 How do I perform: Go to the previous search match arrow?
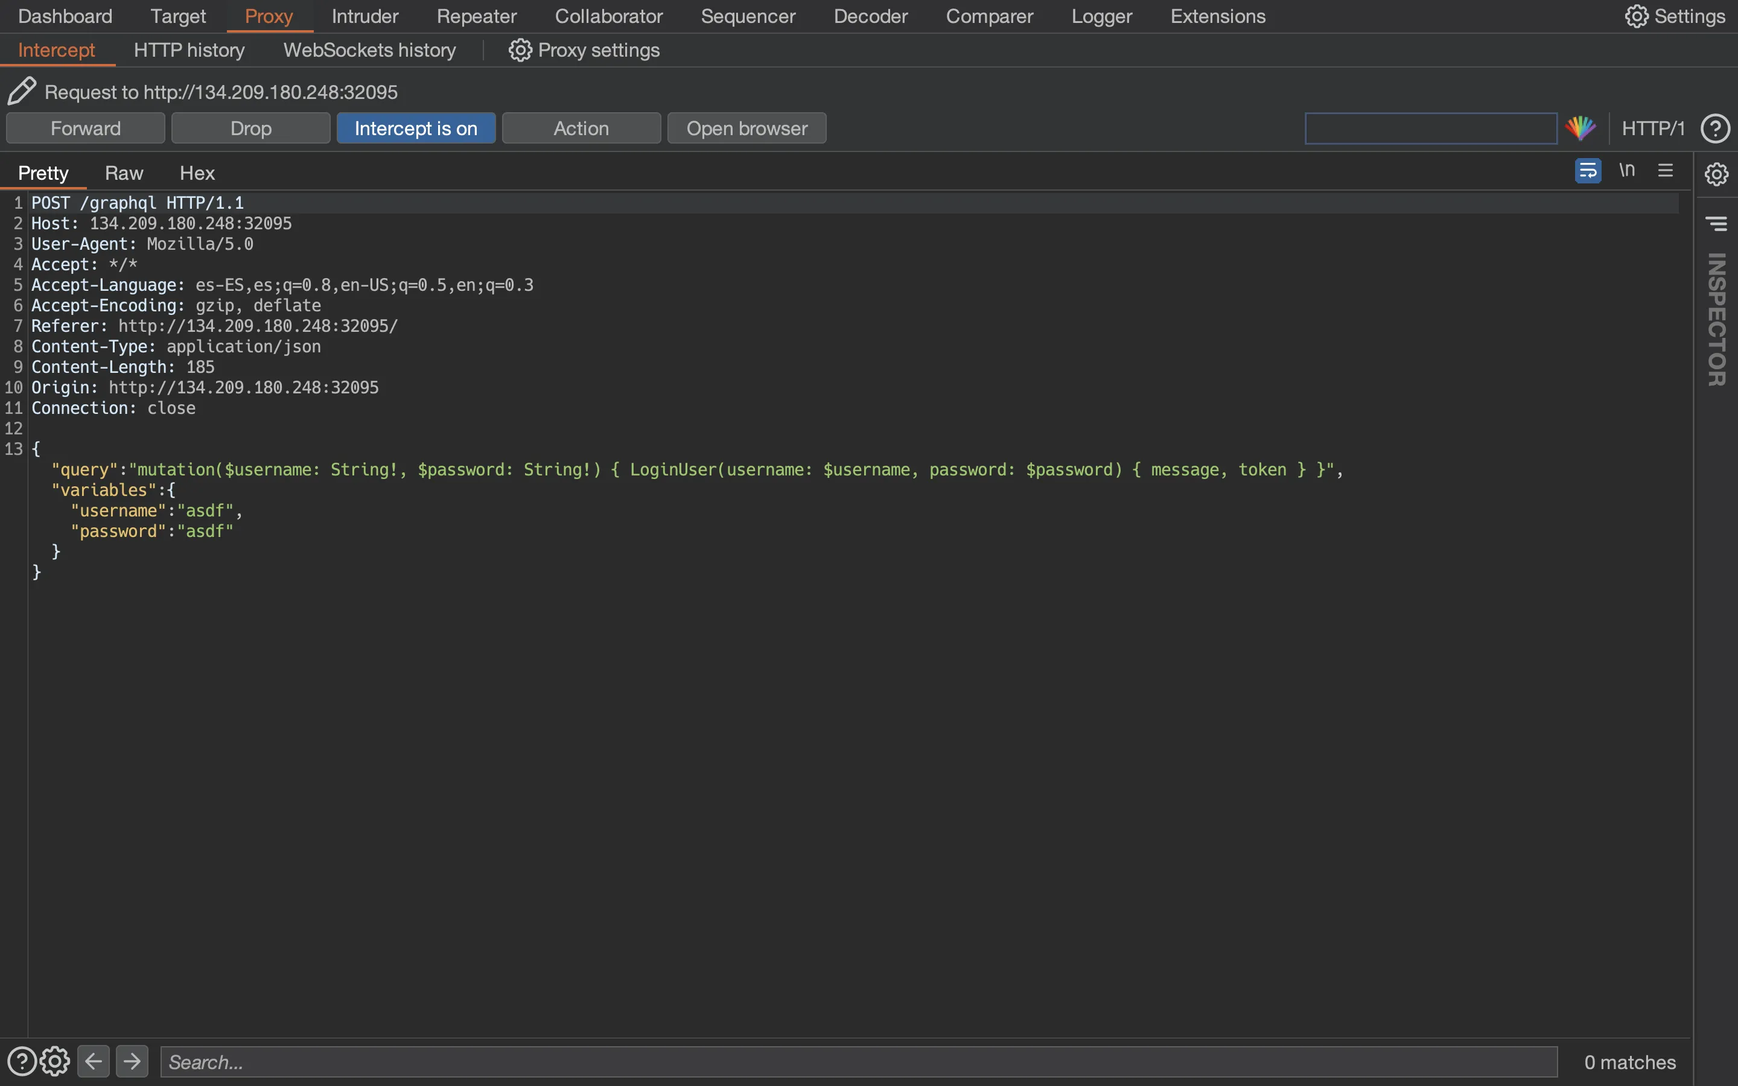94,1061
